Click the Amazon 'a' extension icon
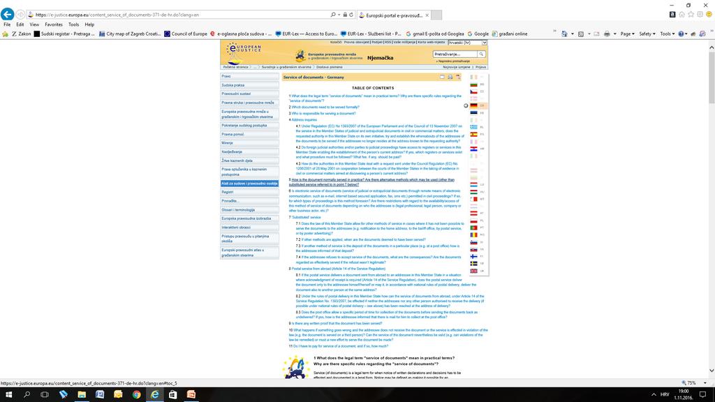The width and height of the screenshot is (715, 402). pos(672,15)
